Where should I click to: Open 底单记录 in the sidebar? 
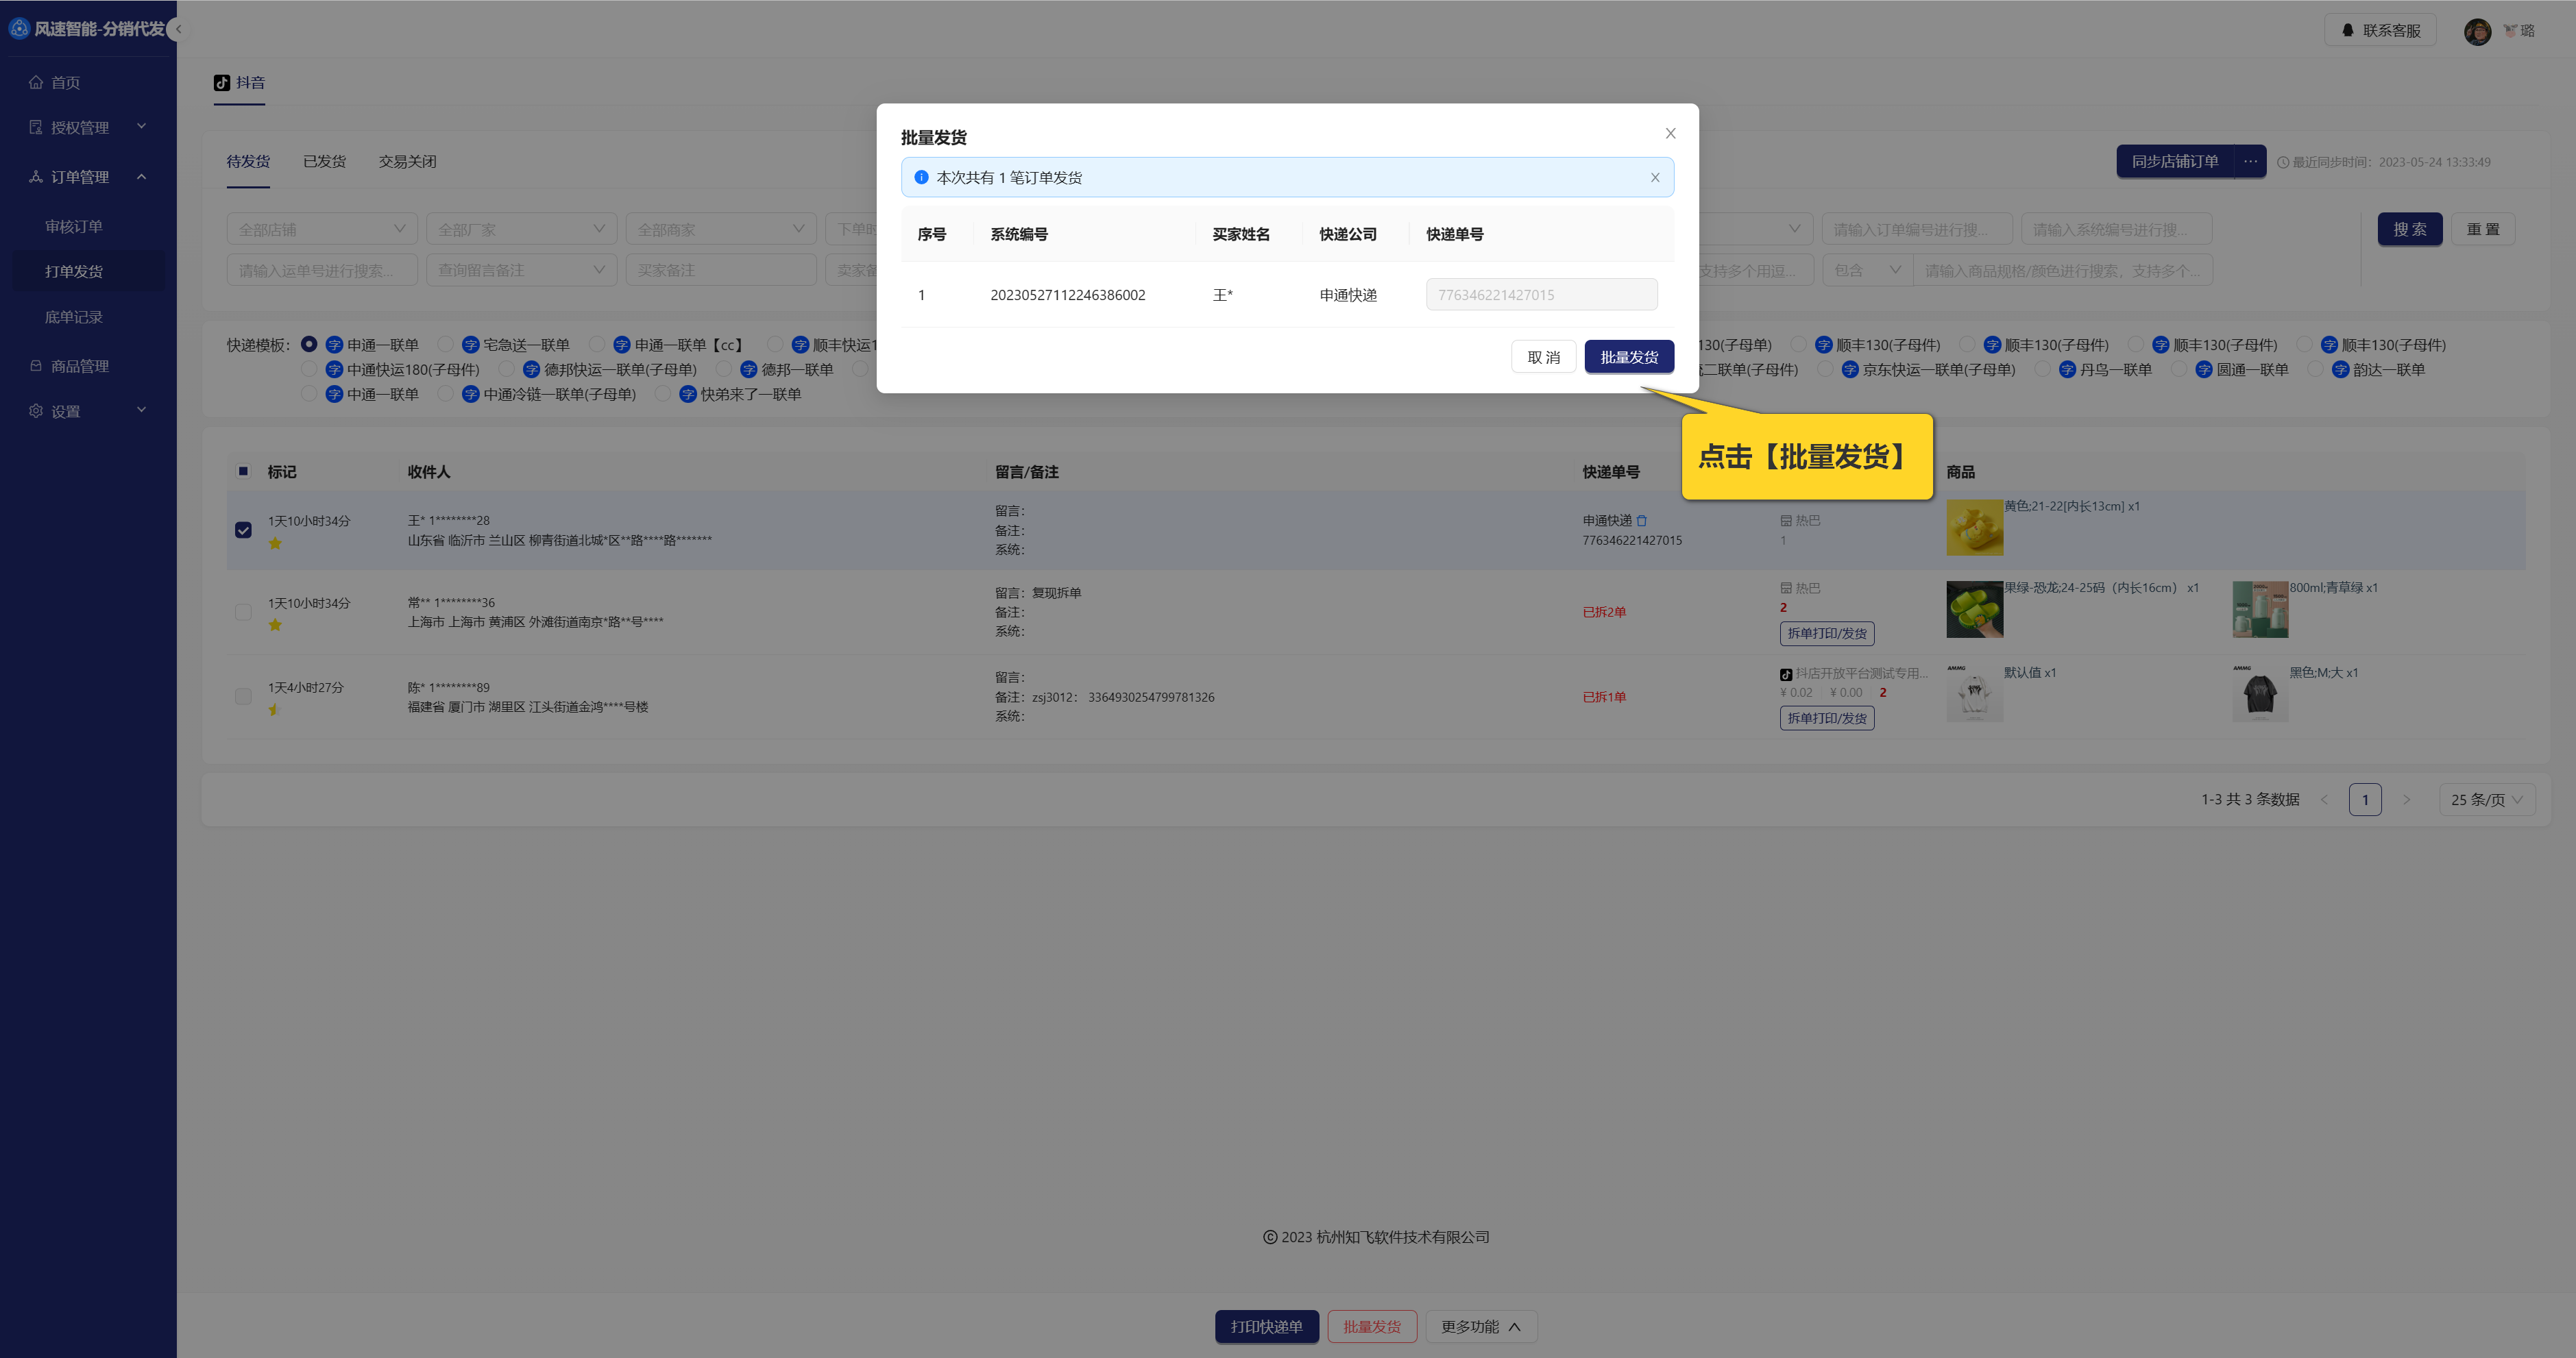[74, 317]
